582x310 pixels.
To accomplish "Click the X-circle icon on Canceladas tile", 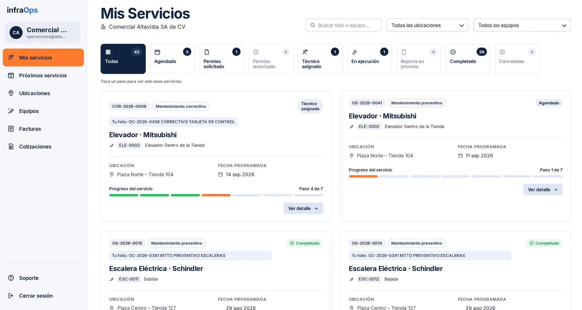I will (x=502, y=52).
